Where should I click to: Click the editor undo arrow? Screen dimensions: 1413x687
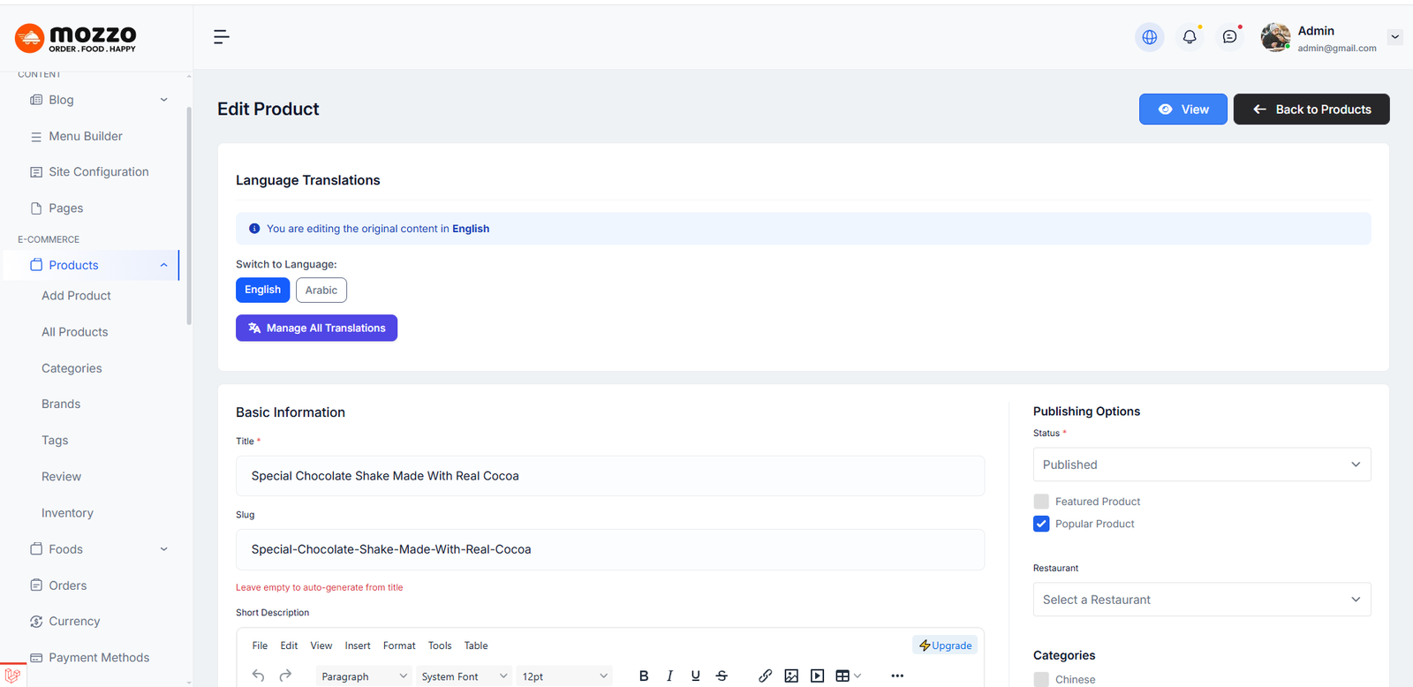pyautogui.click(x=258, y=676)
